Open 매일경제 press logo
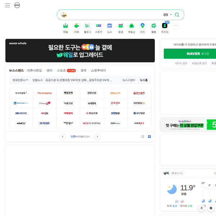216x216 pixels. 68,93
